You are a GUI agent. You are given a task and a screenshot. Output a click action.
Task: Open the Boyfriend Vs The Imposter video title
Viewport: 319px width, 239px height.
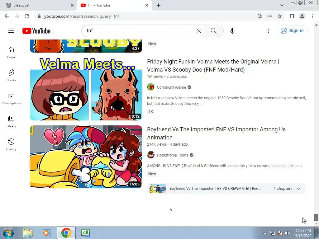coord(216,133)
